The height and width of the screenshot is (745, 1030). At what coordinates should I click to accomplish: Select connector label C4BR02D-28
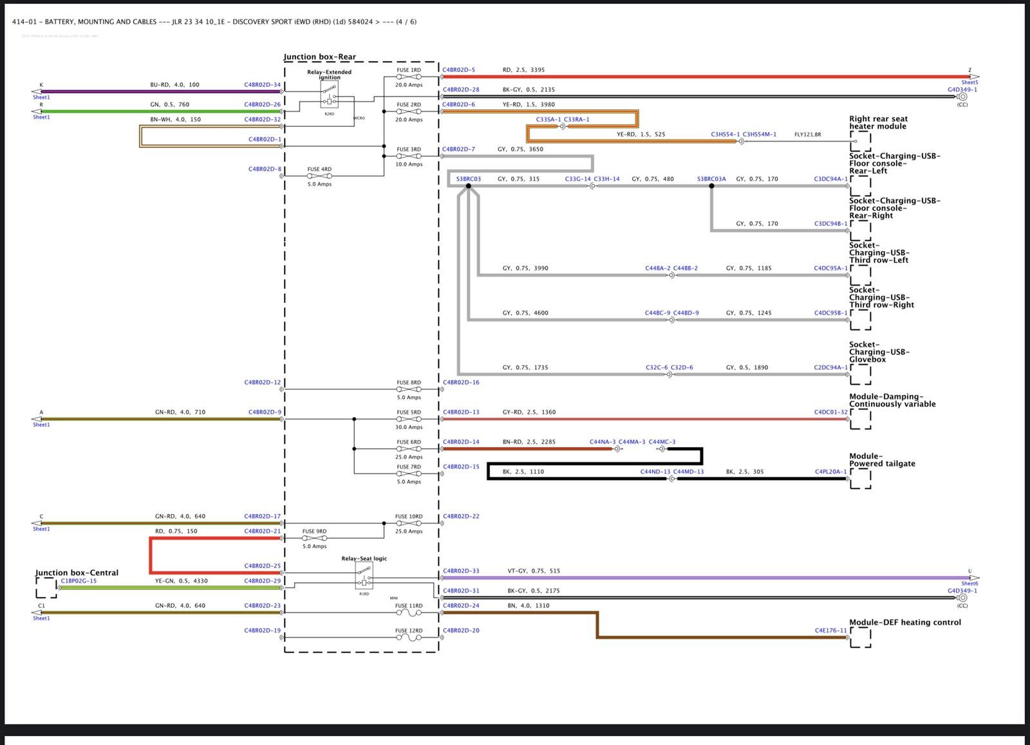[x=461, y=90]
